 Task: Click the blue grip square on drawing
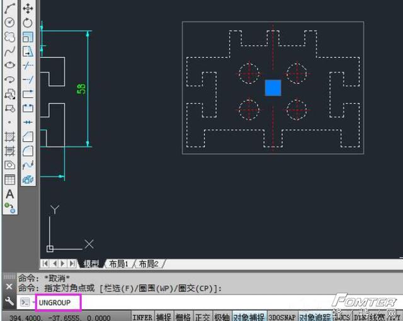point(273,88)
